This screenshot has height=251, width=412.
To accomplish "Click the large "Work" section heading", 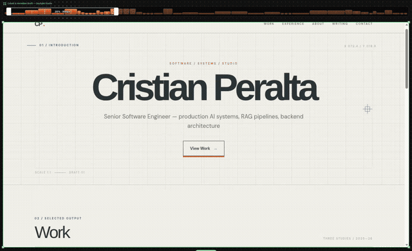I will [x=52, y=232].
